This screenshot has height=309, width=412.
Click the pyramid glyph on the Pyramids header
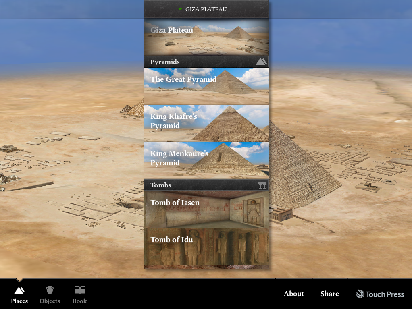tap(261, 61)
